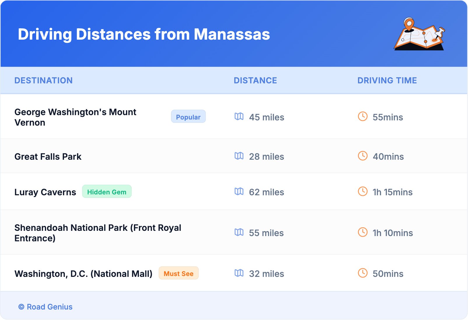The width and height of the screenshot is (468, 320).
Task: Select the Luray Caverns destination name
Action: [45, 192]
